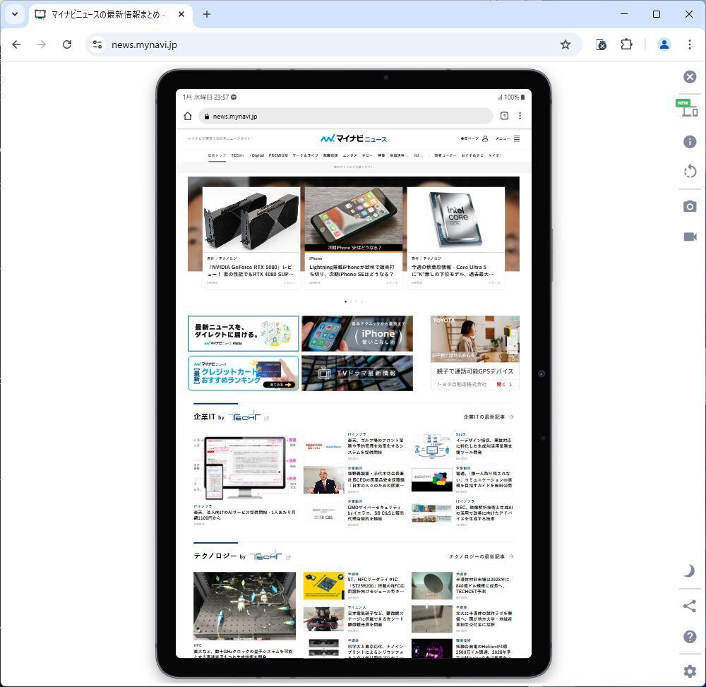Open the 楽天 ゴルフ場 system article
The image size is (706, 687).
(354, 446)
